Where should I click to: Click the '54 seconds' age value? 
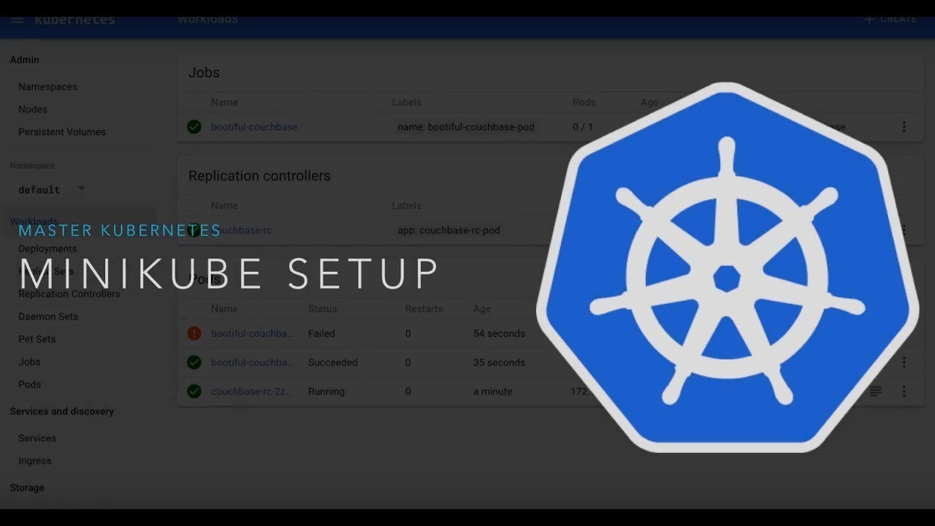(499, 333)
